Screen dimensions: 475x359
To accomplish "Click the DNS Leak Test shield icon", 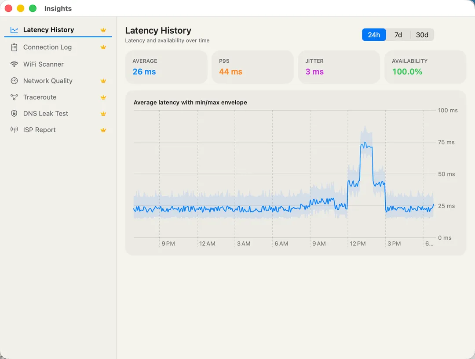I will point(14,113).
